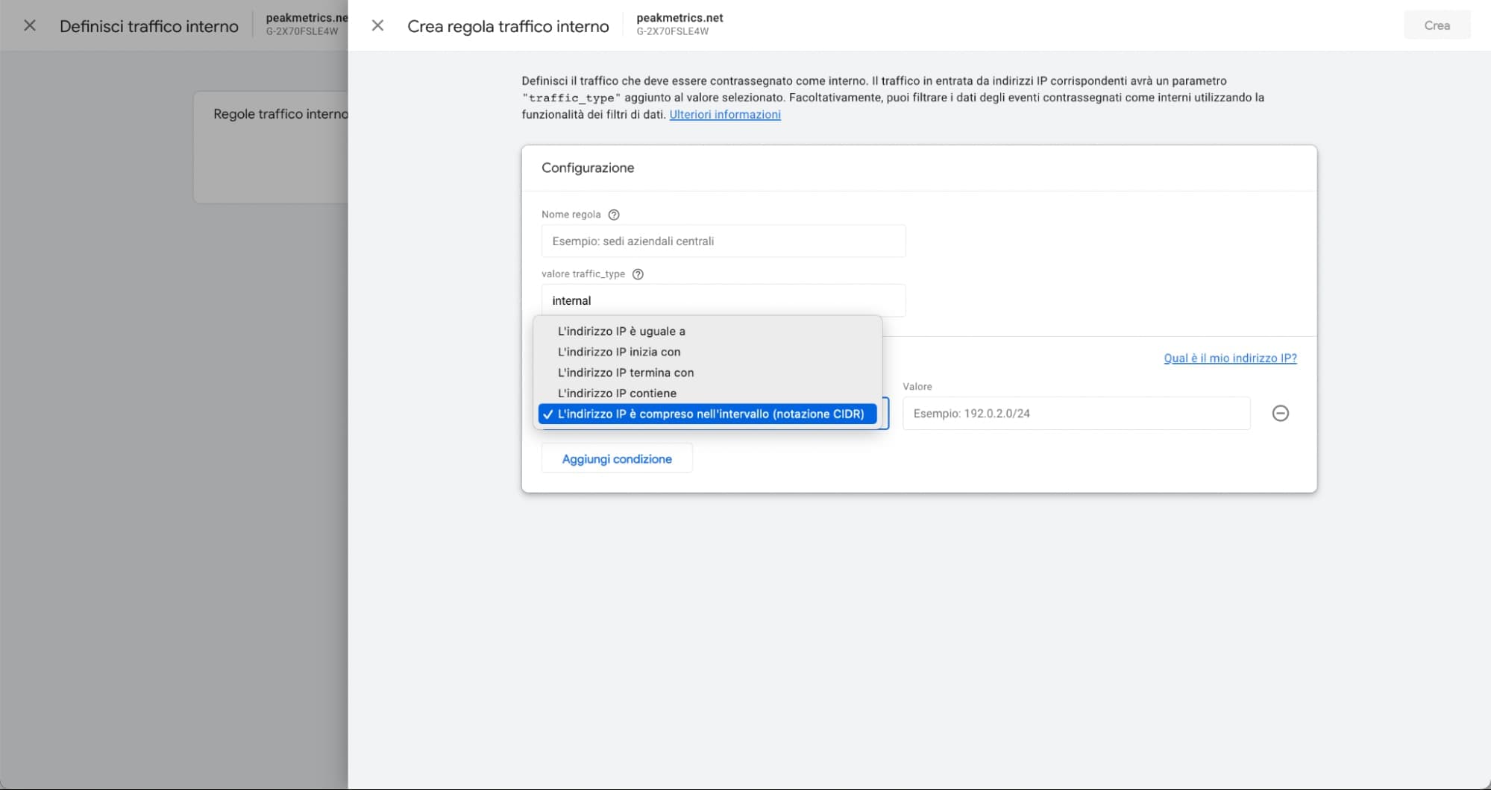Image resolution: width=1491 pixels, height=790 pixels.
Task: Choose "L'indirizzo IP inizia con" option
Action: pos(618,352)
